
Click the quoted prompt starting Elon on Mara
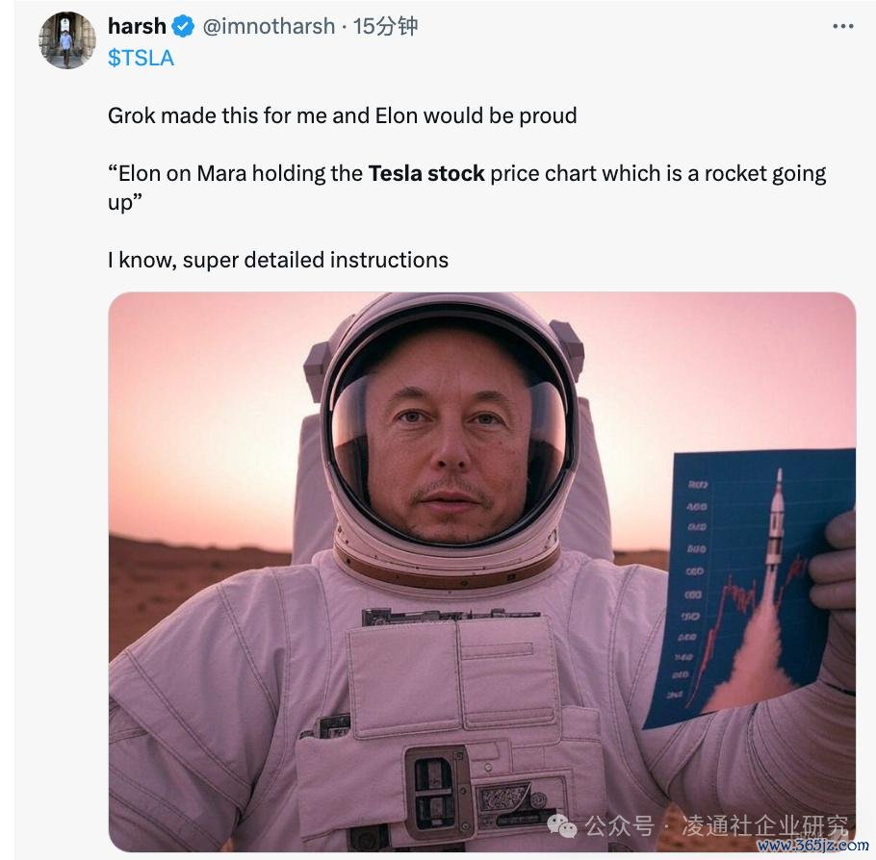click(x=467, y=188)
